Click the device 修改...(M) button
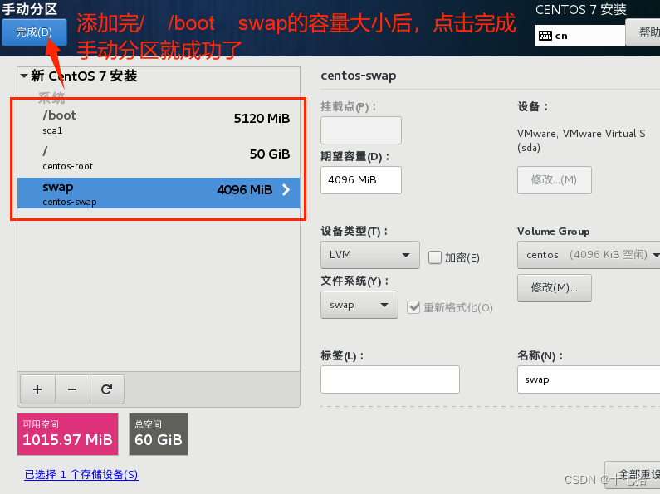 (554, 180)
